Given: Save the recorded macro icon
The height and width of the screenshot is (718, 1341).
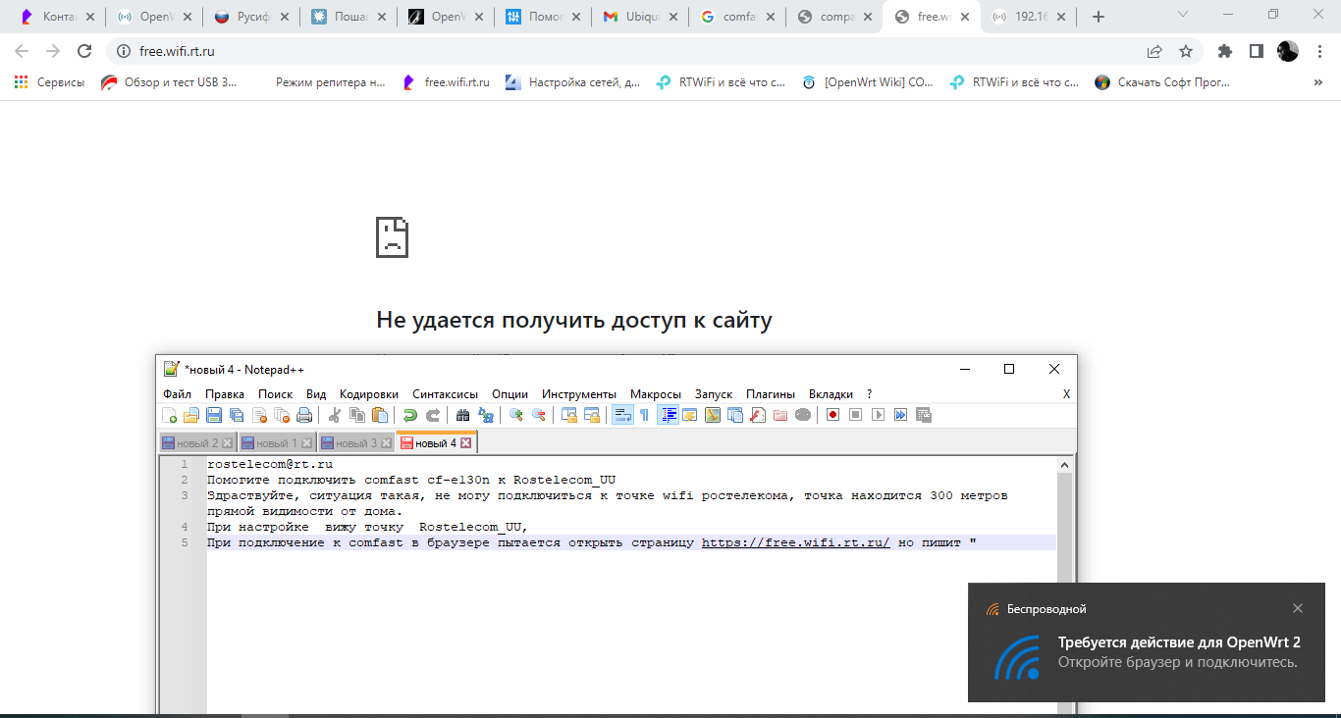Looking at the screenshot, I should coord(923,415).
